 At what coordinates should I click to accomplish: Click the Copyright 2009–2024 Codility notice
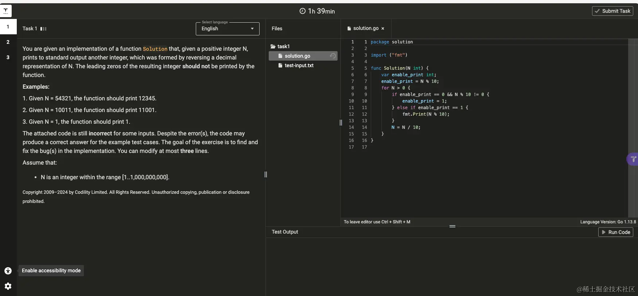136,197
